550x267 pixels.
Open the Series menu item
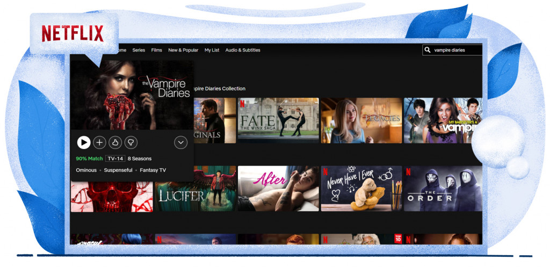139,50
